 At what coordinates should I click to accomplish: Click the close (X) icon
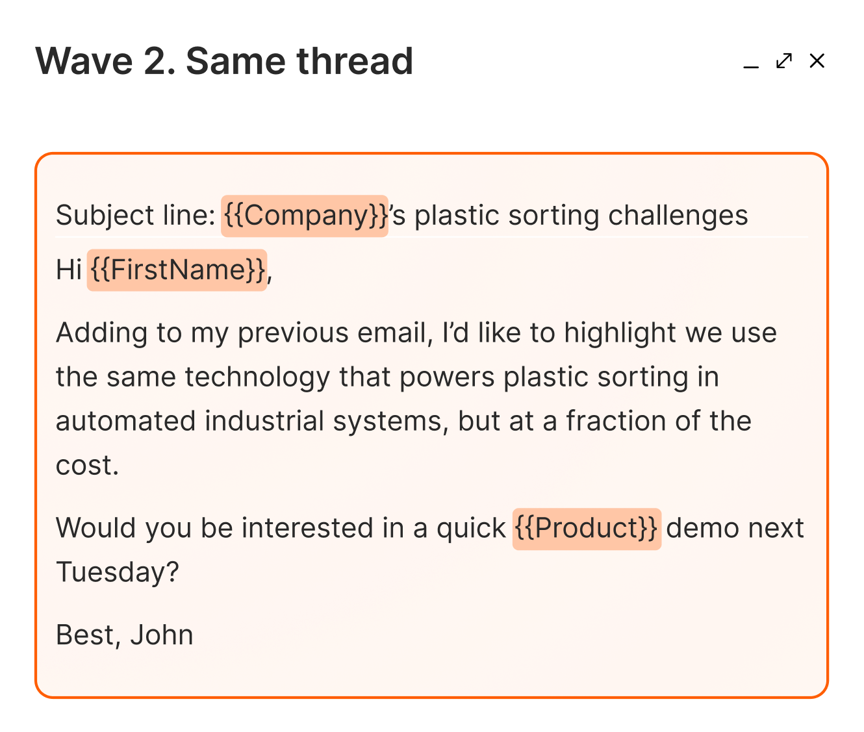click(x=817, y=61)
